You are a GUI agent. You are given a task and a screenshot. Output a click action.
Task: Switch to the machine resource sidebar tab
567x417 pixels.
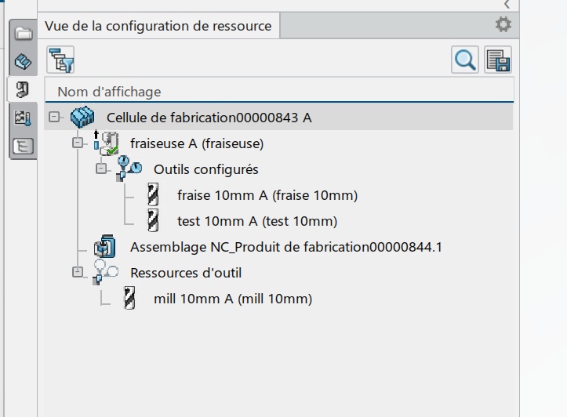[23, 89]
